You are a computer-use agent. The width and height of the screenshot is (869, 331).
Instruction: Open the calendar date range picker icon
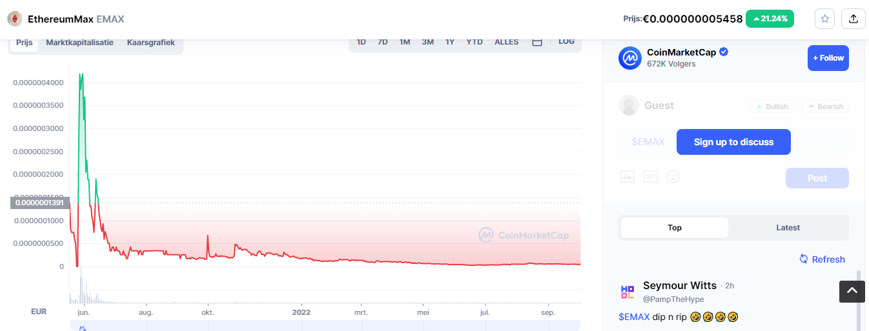click(x=537, y=41)
